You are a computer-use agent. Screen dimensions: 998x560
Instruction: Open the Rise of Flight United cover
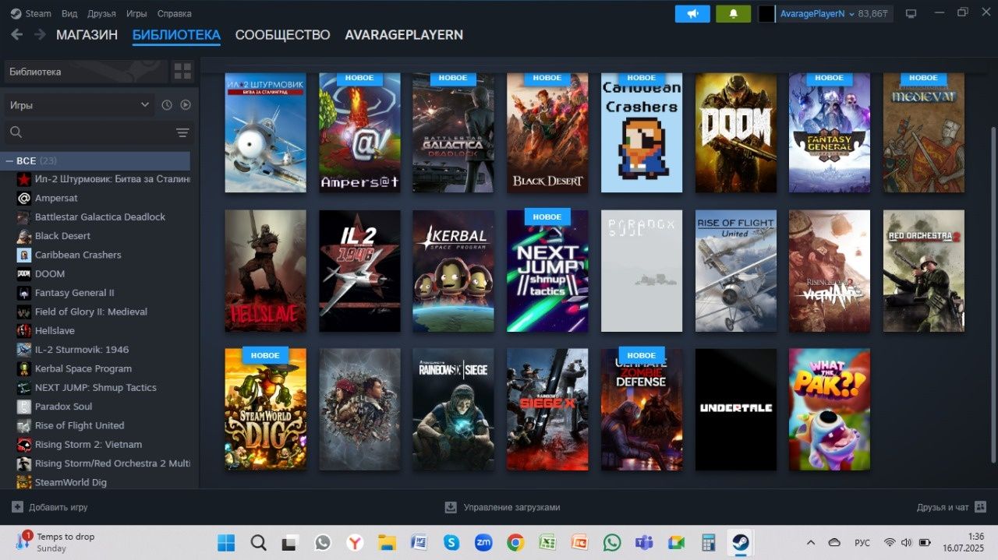click(x=736, y=271)
